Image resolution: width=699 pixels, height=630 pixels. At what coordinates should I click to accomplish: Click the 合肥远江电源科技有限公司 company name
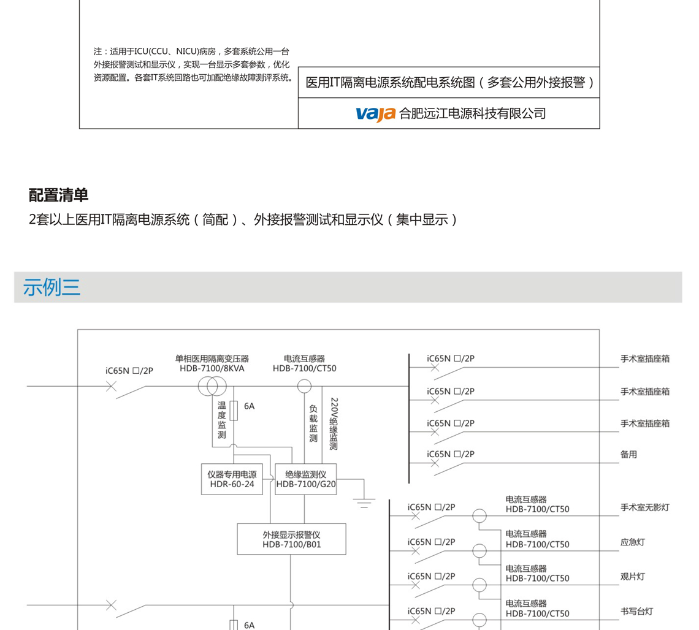(x=472, y=114)
